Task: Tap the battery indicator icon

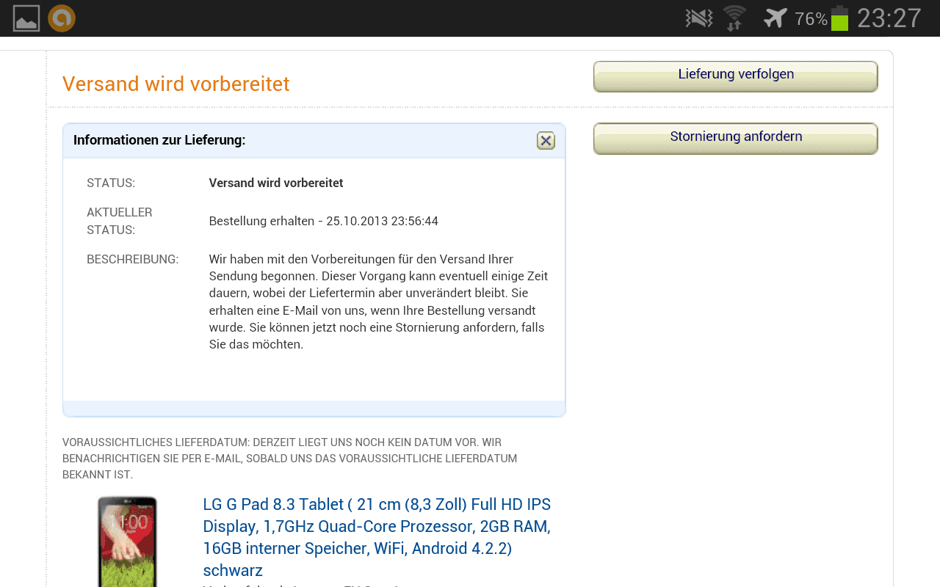Action: 839,18
